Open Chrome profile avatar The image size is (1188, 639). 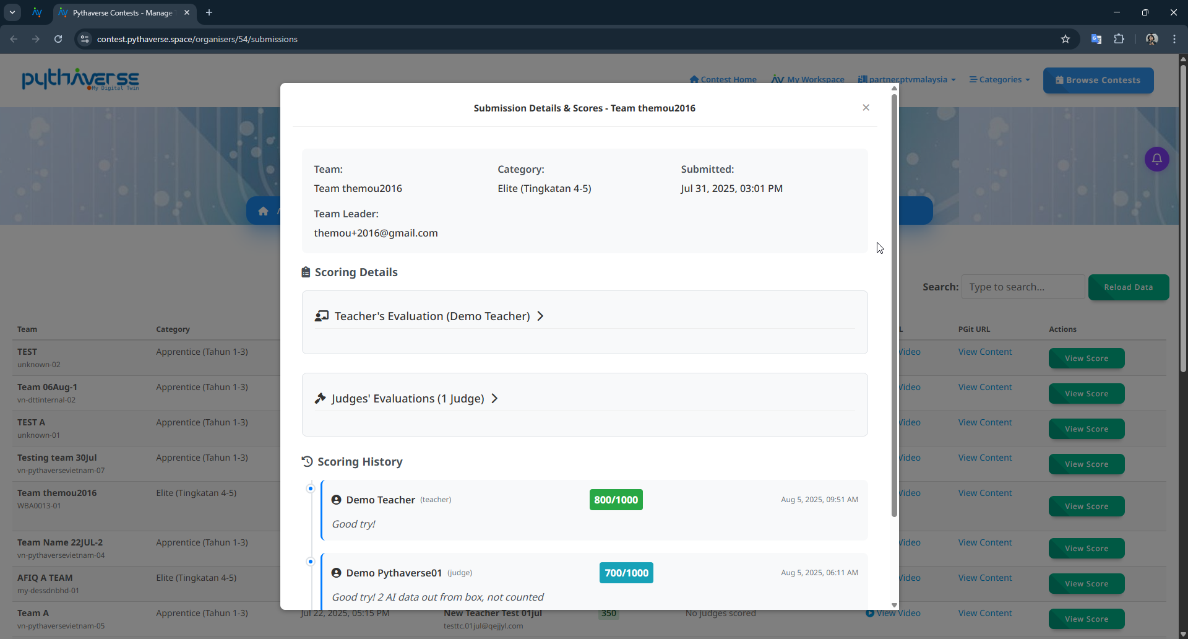[1151, 39]
